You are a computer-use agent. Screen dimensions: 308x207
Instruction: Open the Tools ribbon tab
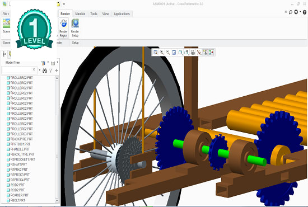94,14
